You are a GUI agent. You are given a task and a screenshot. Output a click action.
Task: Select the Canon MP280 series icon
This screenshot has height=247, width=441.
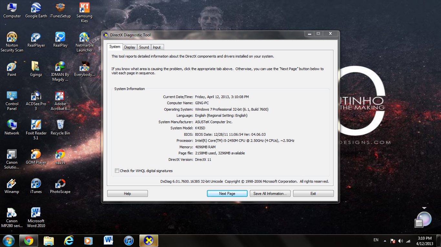12,218
